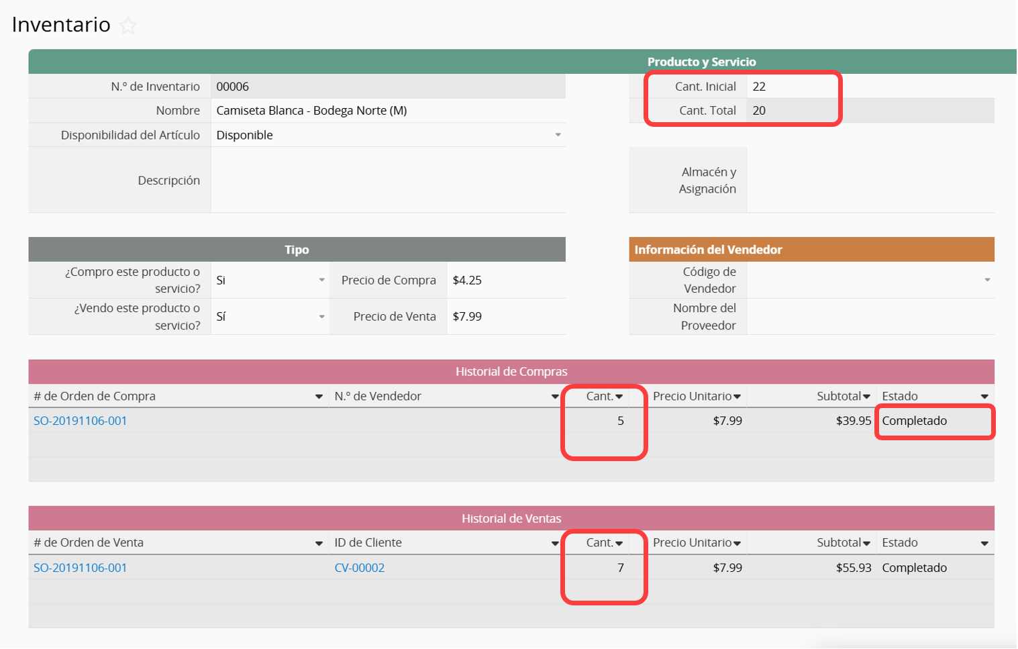
Task: Click the Nombre field with Camiseta Blanca
Action: (x=387, y=111)
